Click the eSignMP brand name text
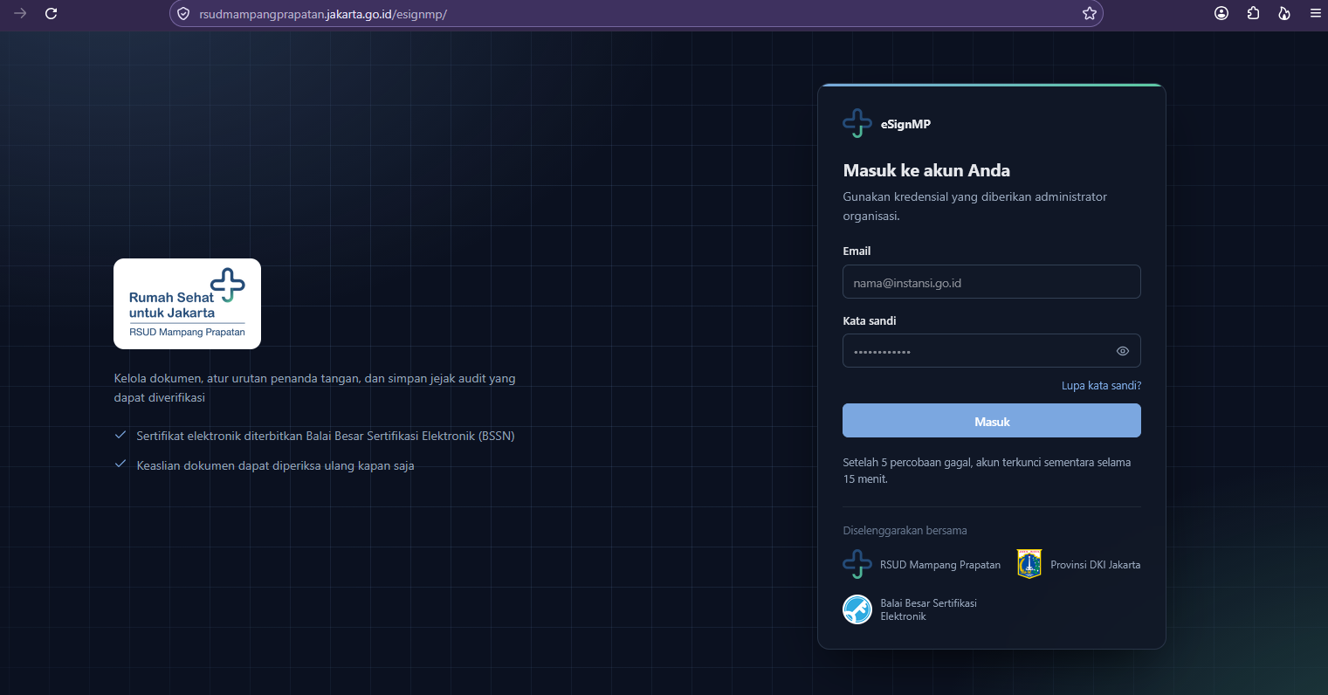This screenshot has height=695, width=1328. click(905, 124)
